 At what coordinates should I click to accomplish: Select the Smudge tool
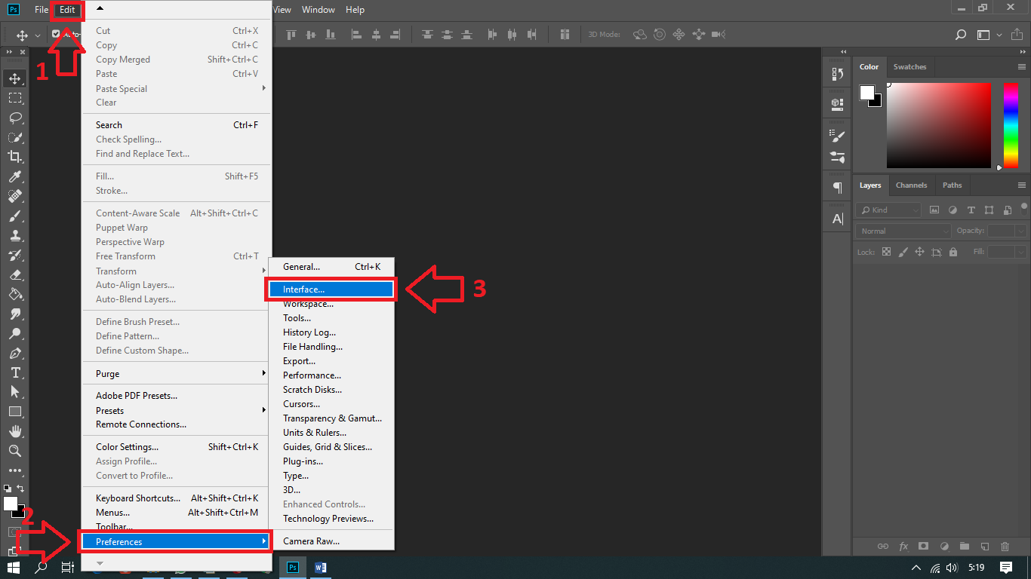click(15, 314)
